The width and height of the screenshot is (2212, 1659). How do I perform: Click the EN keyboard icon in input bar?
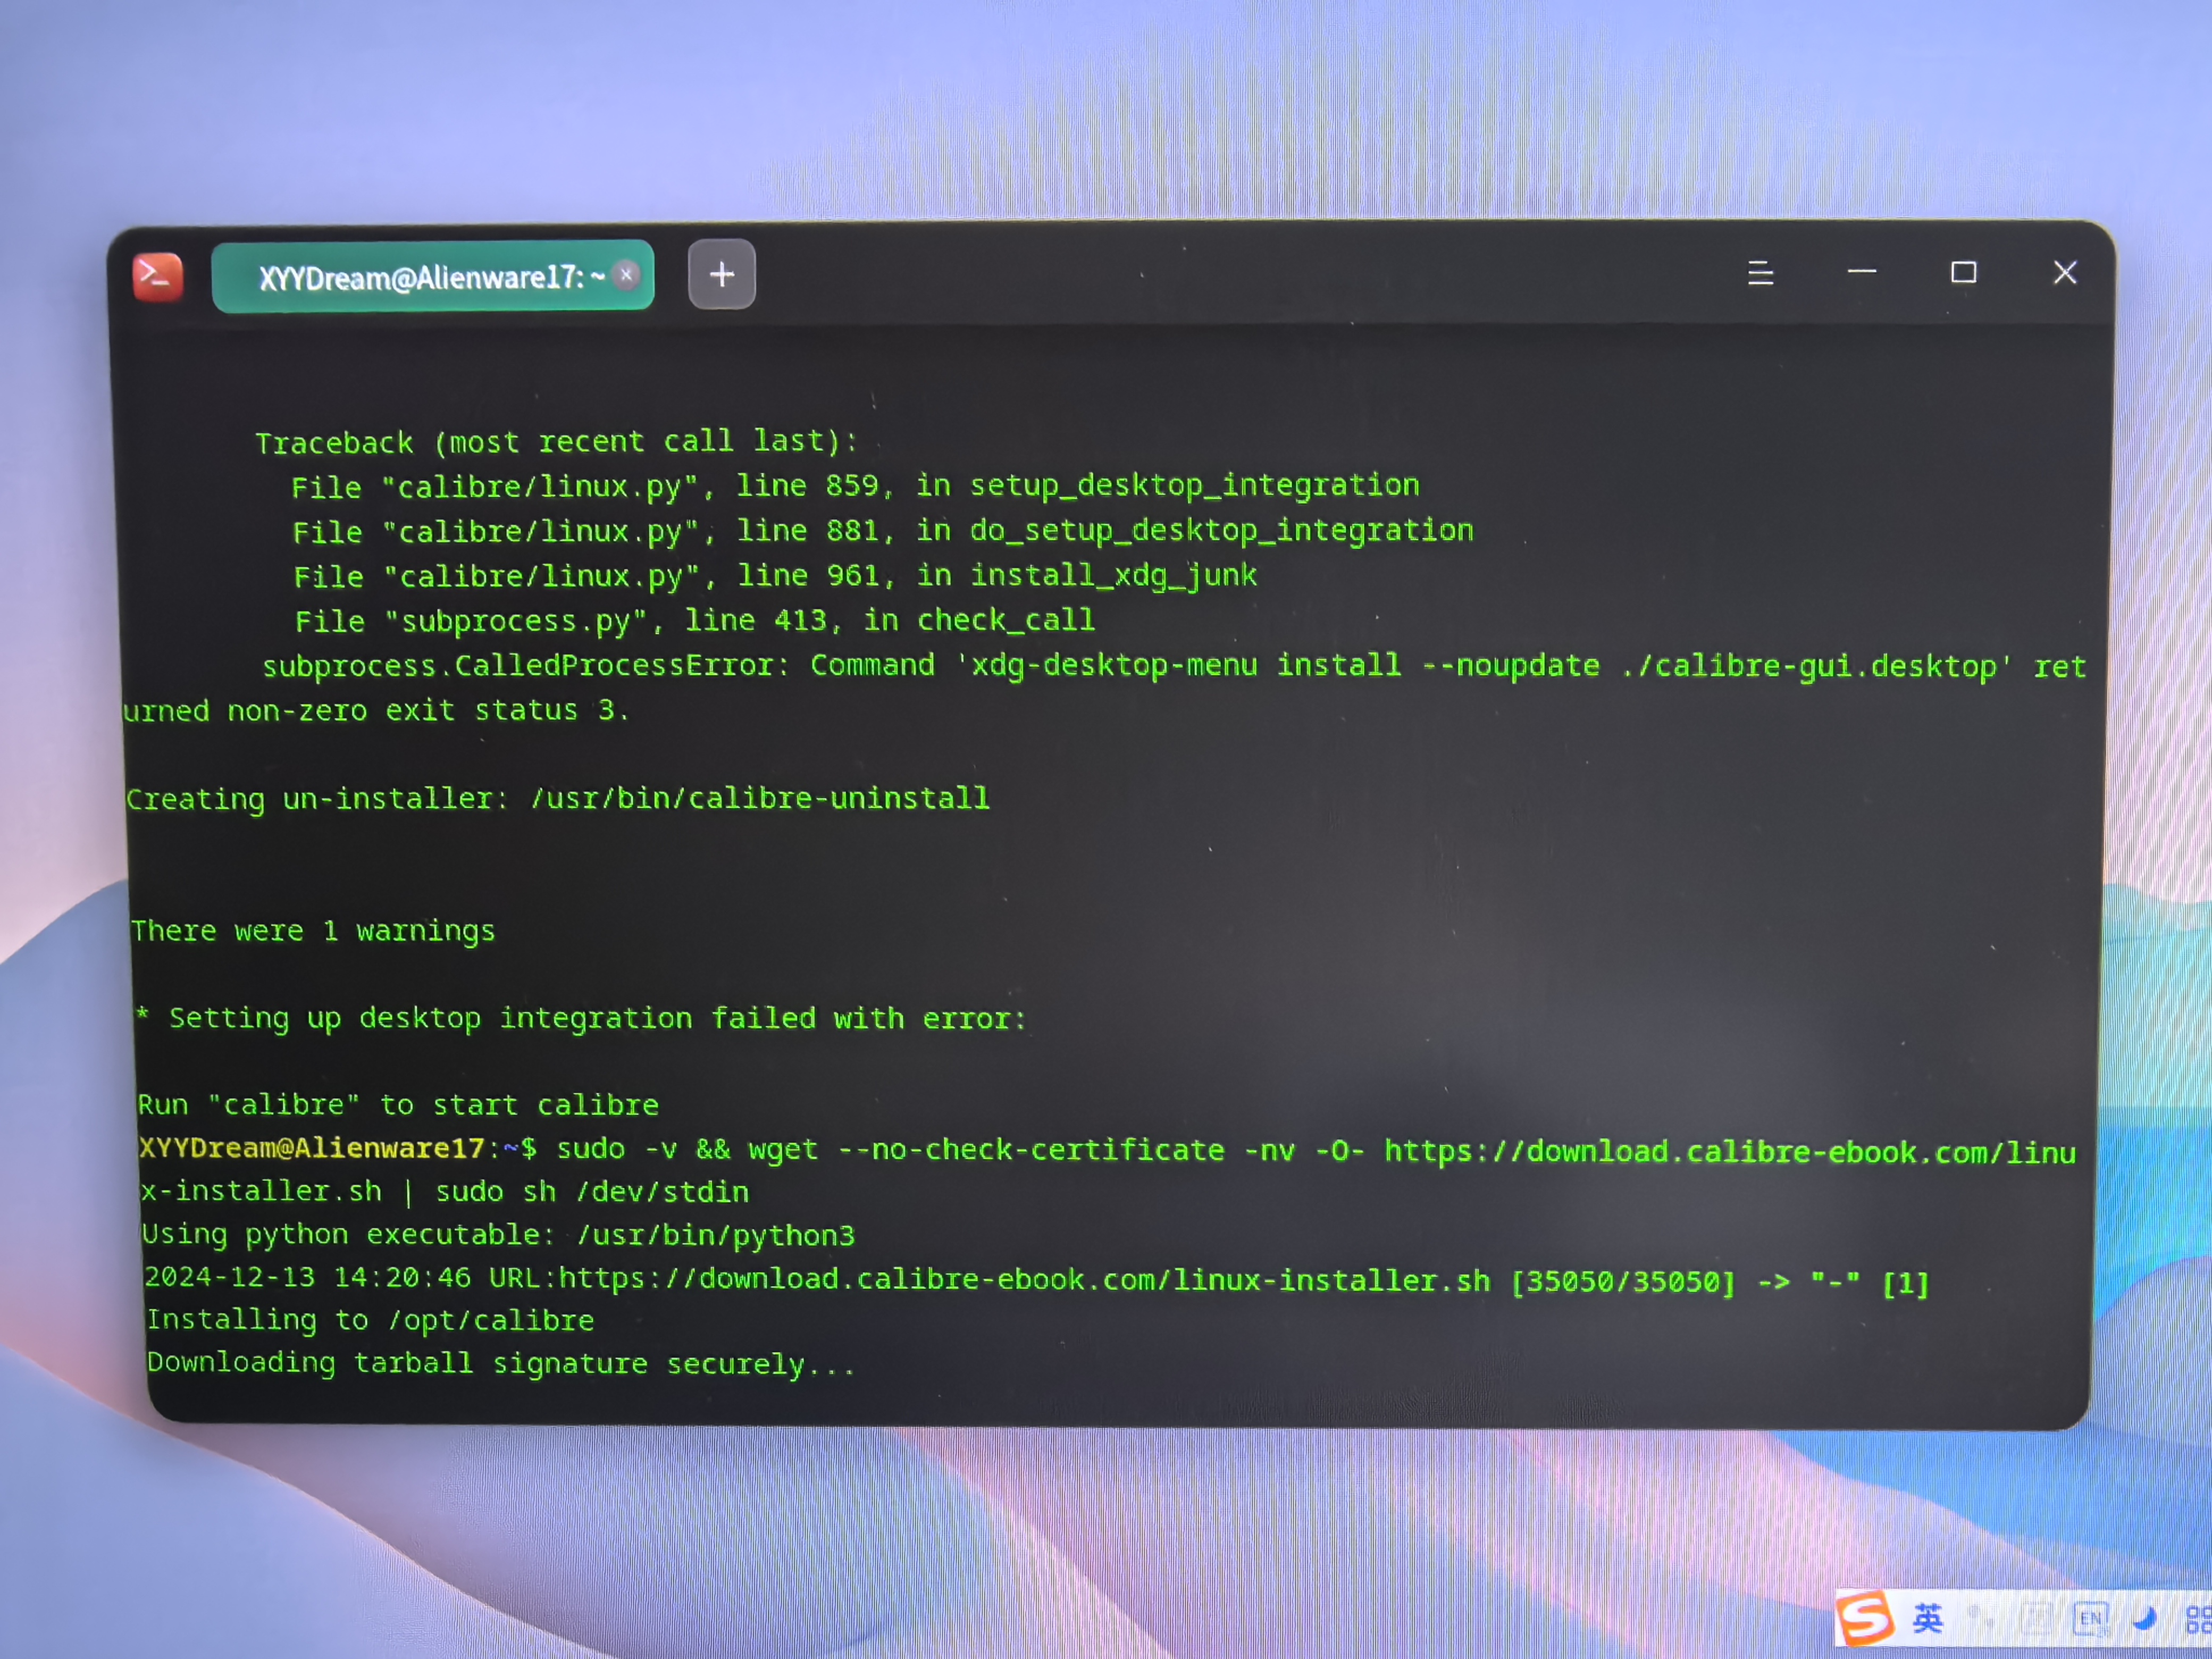tap(2091, 1618)
